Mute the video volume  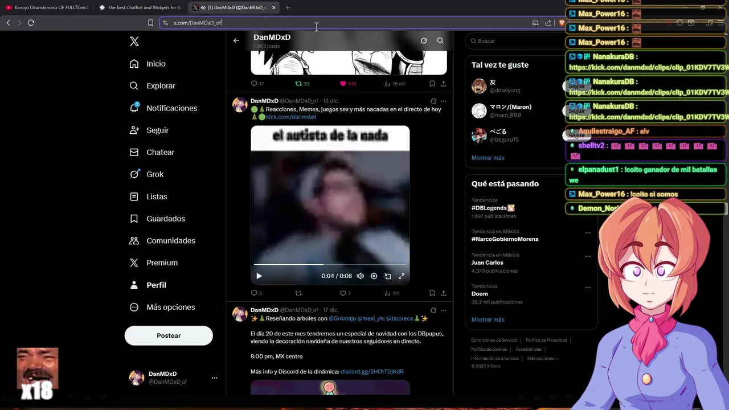click(x=361, y=276)
